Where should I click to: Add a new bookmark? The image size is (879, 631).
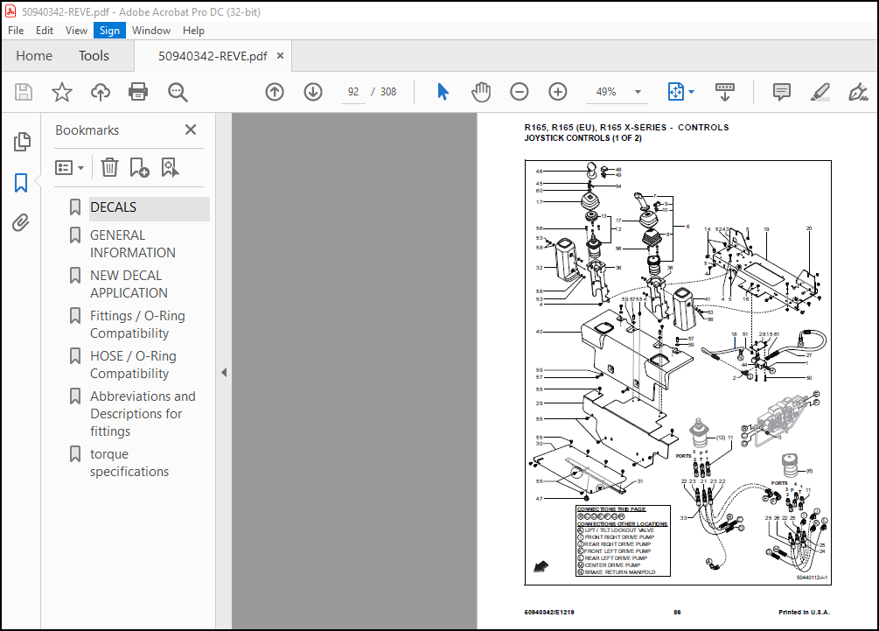pos(139,167)
